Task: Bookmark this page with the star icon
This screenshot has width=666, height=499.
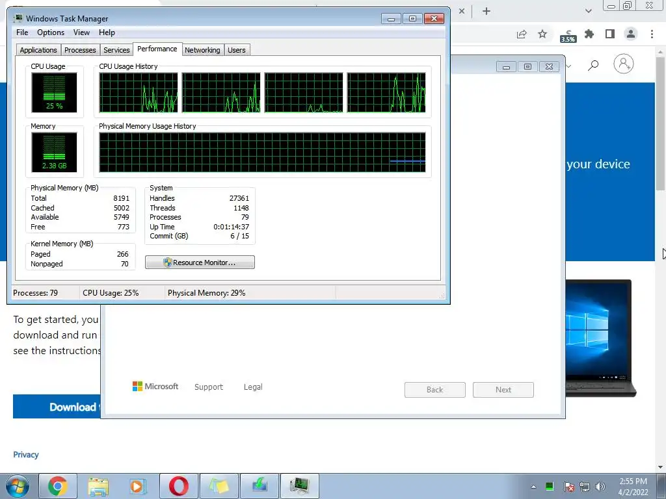Action: (542, 34)
